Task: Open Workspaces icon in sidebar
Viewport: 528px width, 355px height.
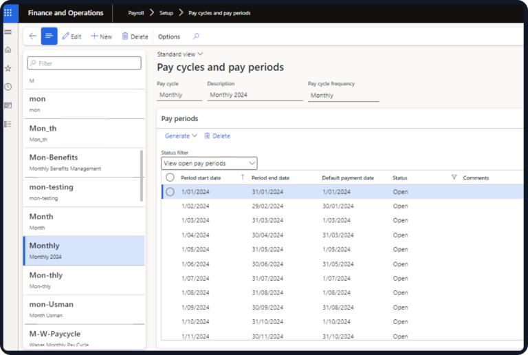Action: point(8,105)
